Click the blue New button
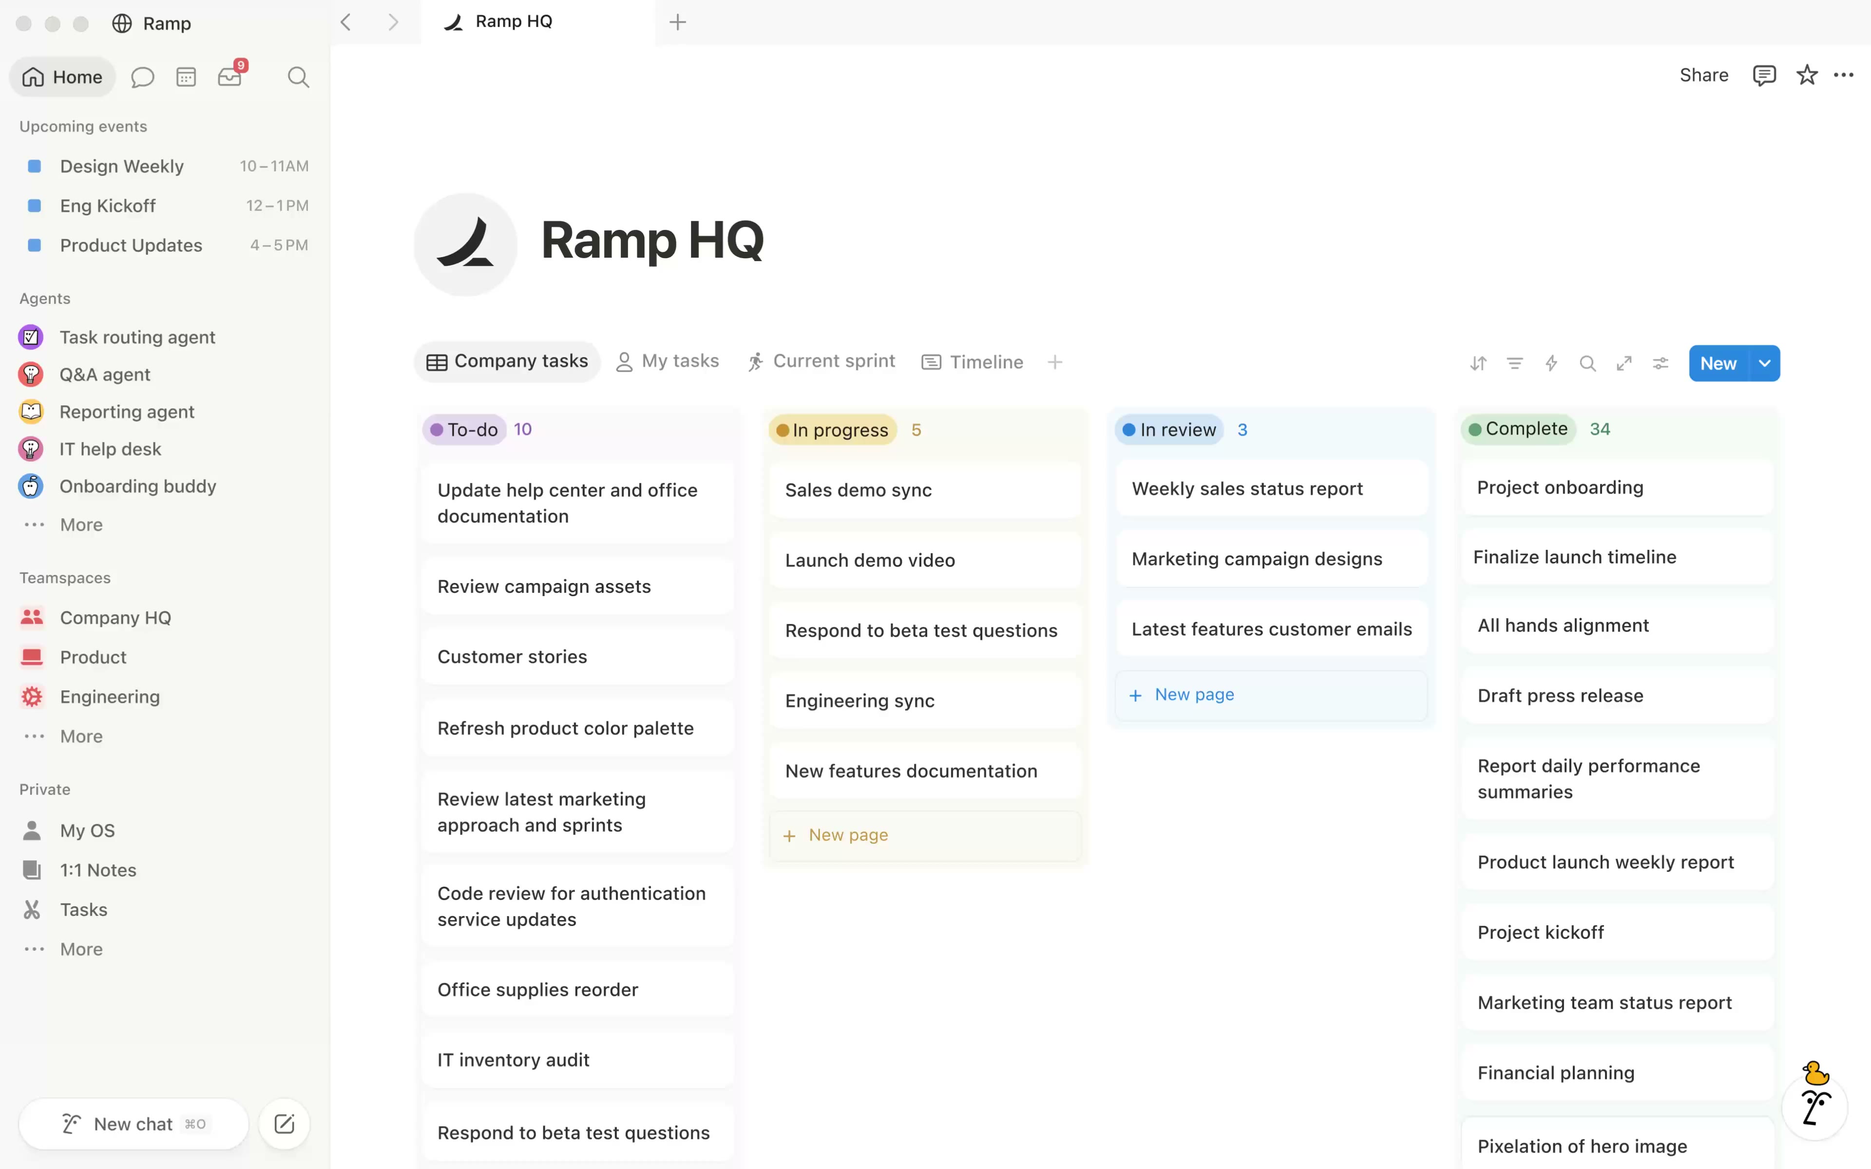Viewport: 1871px width, 1169px height. pos(1718,363)
